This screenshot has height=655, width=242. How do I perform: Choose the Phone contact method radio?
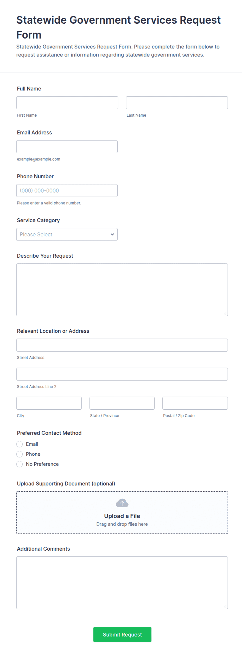(20, 454)
